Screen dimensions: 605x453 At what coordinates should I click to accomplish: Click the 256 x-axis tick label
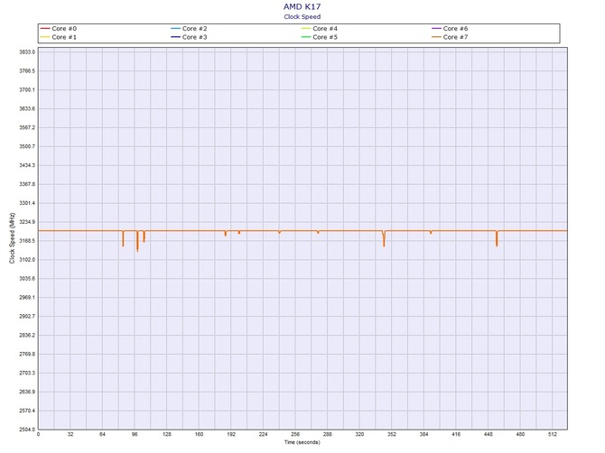pyautogui.click(x=295, y=434)
